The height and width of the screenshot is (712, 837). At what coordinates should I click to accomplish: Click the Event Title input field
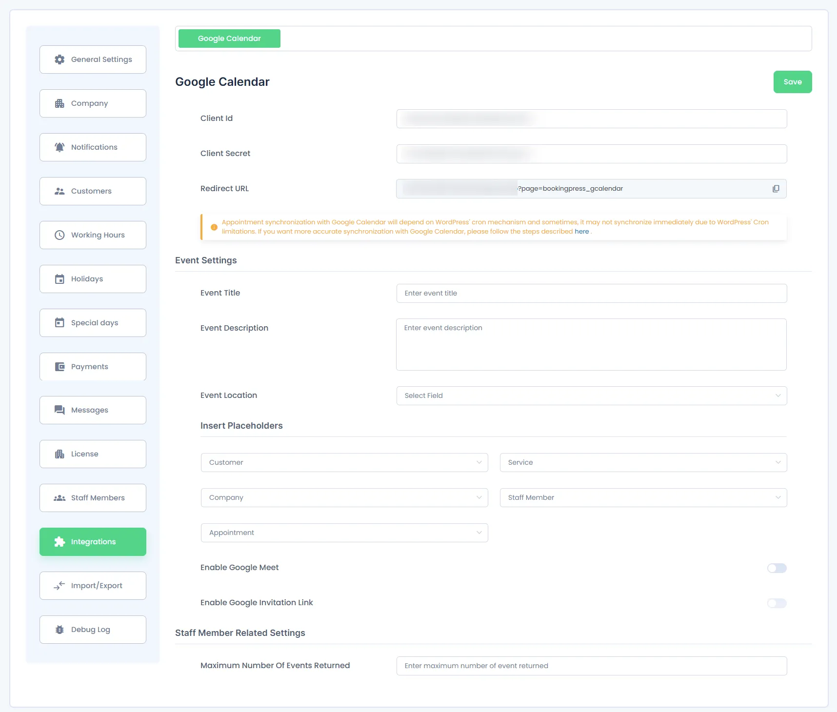[x=592, y=293]
